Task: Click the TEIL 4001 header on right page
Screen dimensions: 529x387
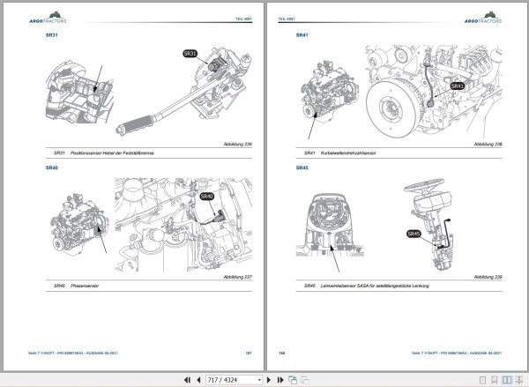Action: [x=287, y=19]
